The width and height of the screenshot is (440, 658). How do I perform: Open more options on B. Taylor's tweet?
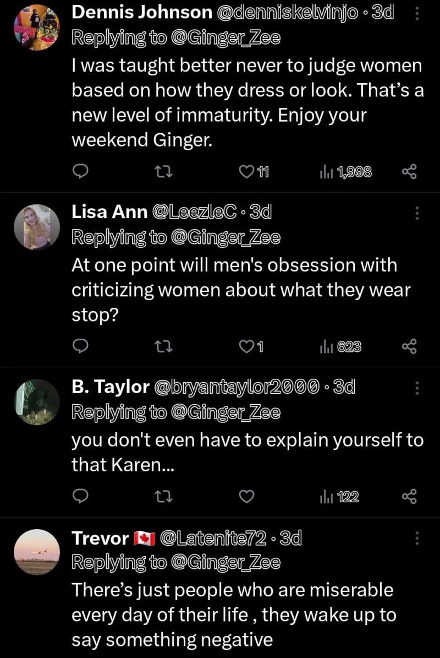417,388
